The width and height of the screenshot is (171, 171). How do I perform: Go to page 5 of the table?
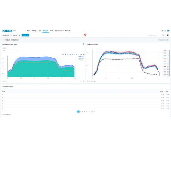point(86,111)
